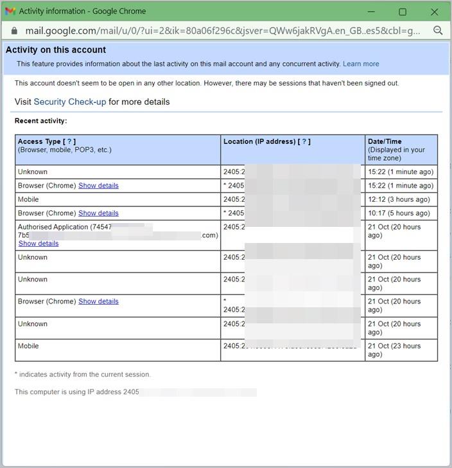Viewport: 452px width, 468px height.
Task: Maximize the Activity information window
Action: pos(403,12)
